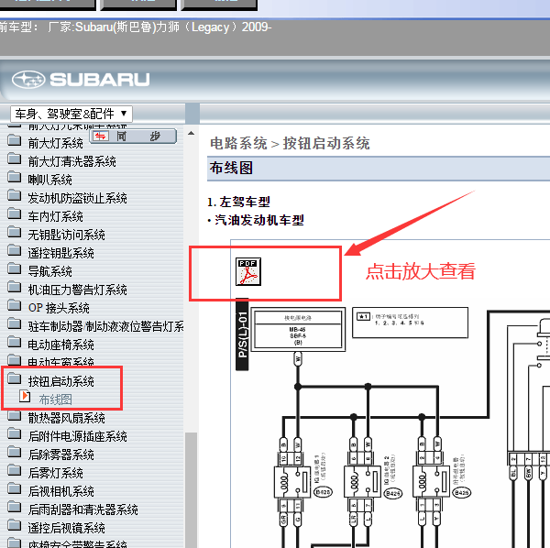Click the folder icon beside 后附件电源插座系统

pos(15,433)
